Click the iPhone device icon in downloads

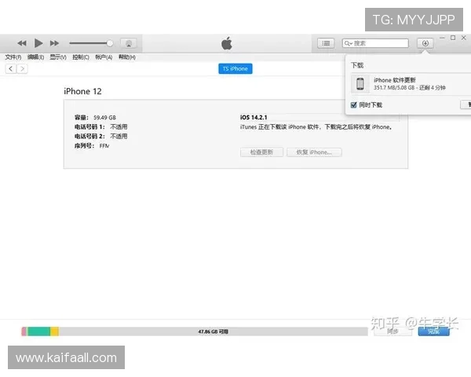pyautogui.click(x=360, y=83)
